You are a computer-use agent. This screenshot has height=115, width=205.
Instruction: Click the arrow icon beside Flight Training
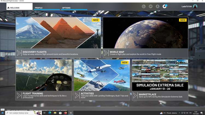click(x=19, y=95)
